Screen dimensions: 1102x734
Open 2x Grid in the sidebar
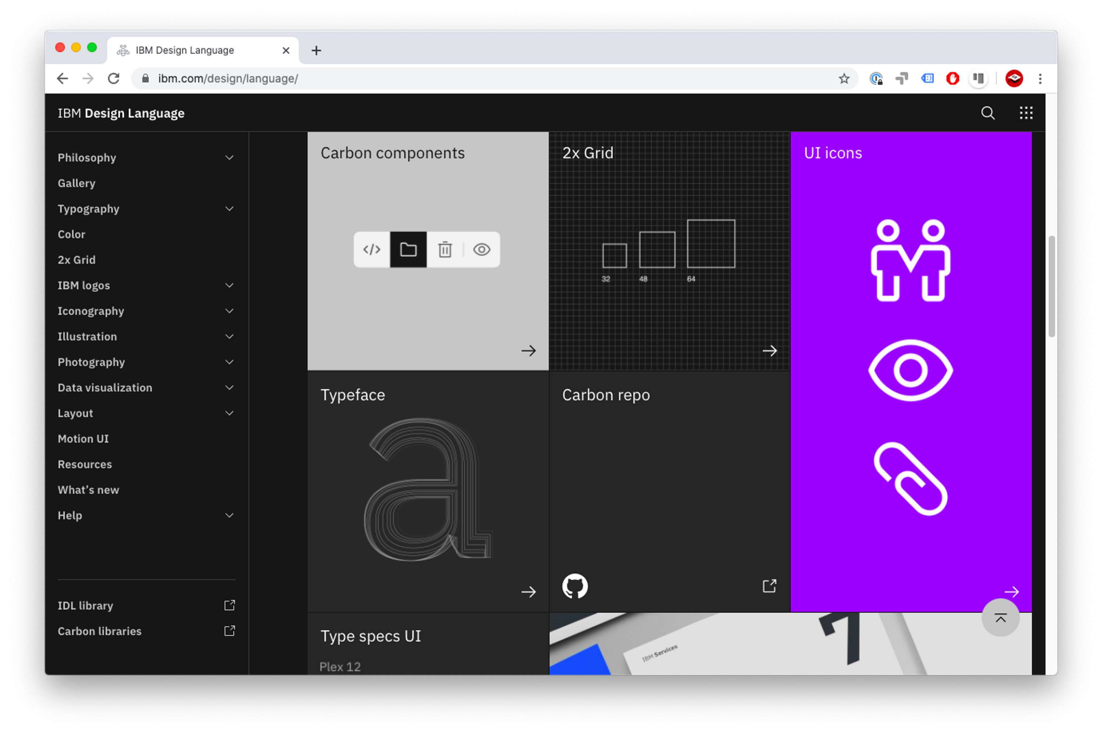(x=76, y=260)
